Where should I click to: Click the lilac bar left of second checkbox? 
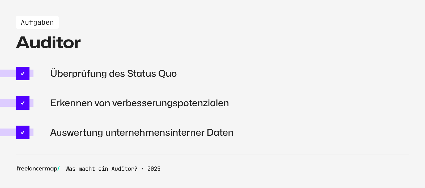click(x=8, y=103)
